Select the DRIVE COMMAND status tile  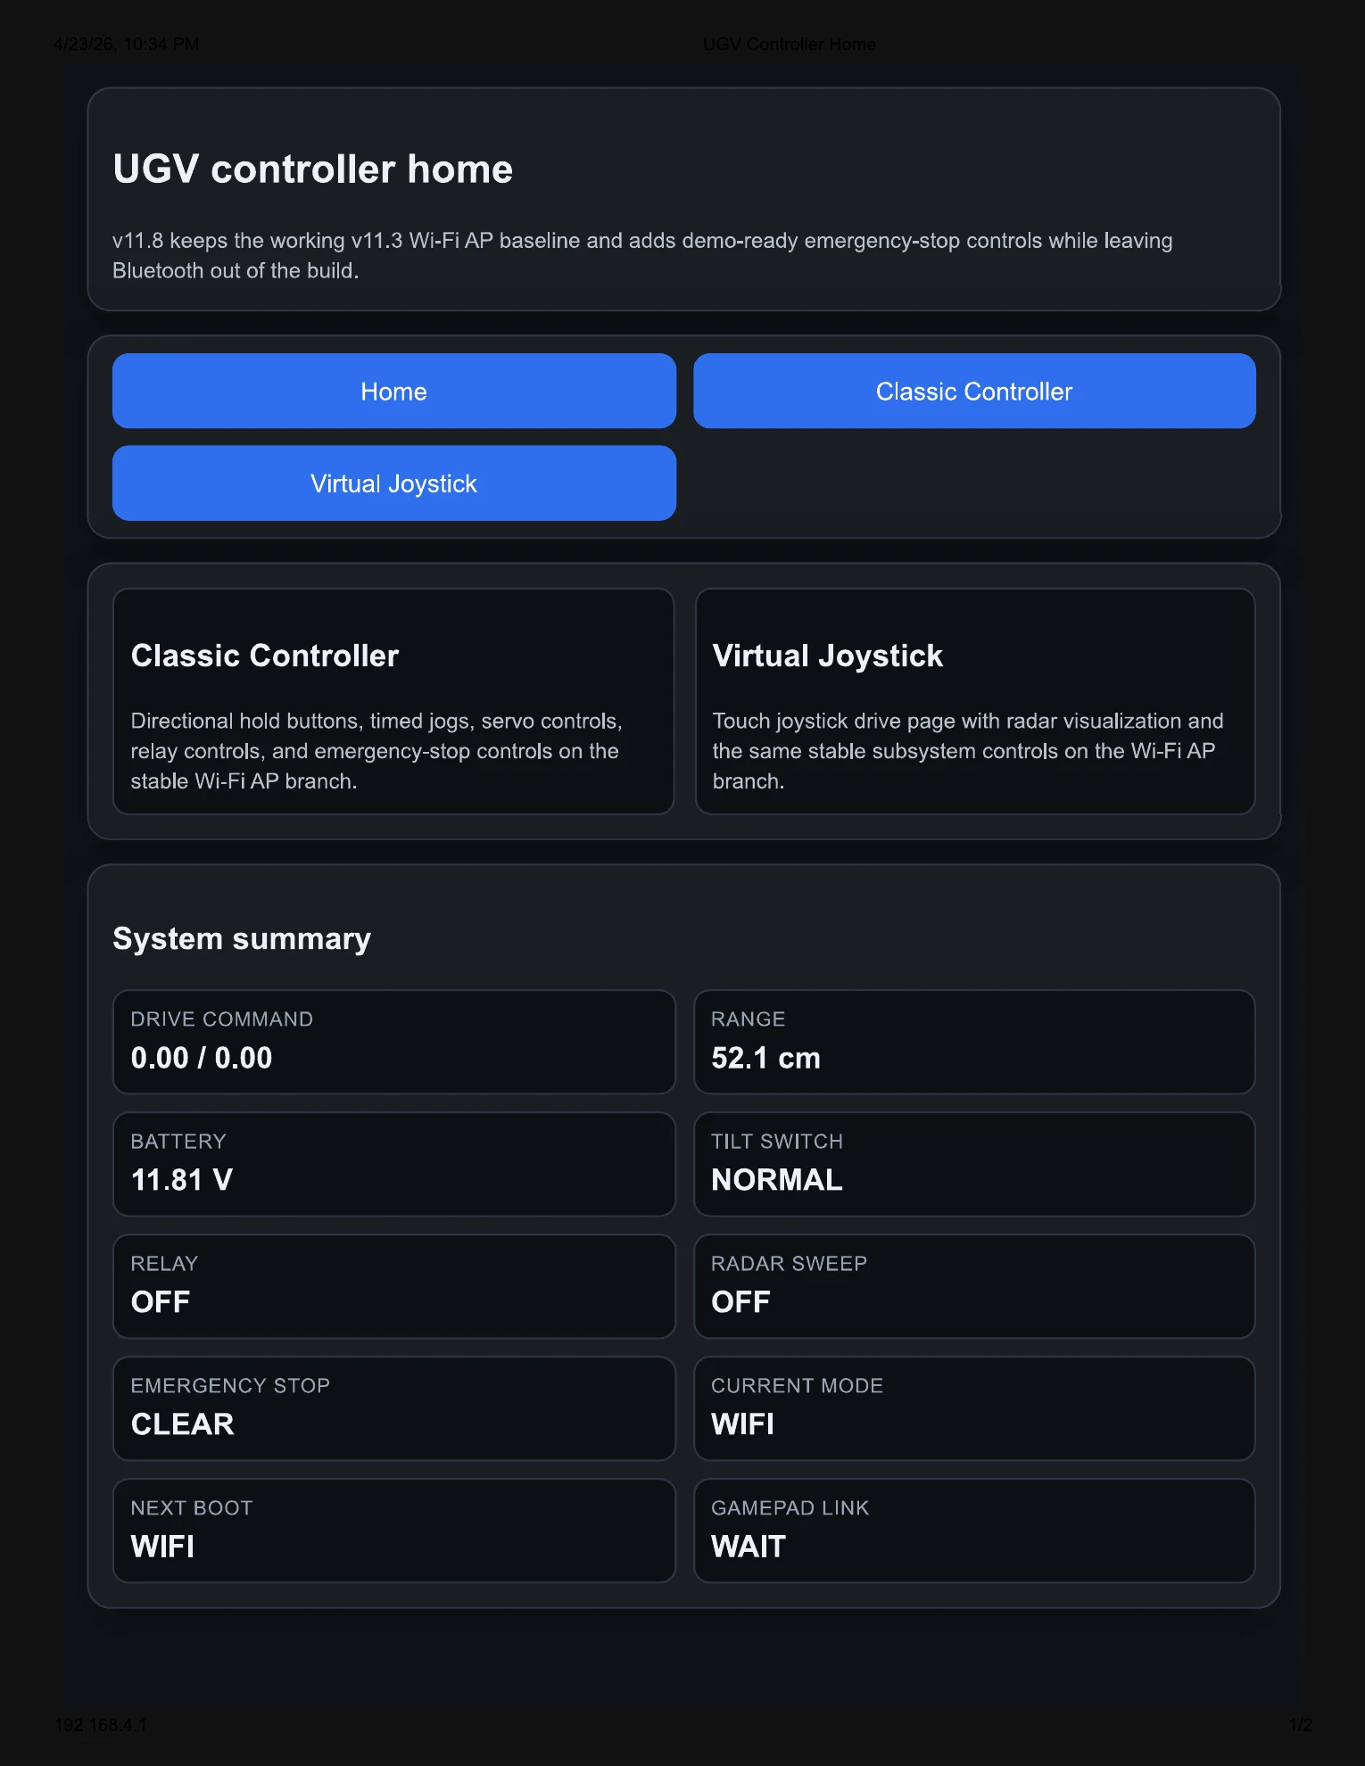pyautogui.click(x=393, y=1042)
